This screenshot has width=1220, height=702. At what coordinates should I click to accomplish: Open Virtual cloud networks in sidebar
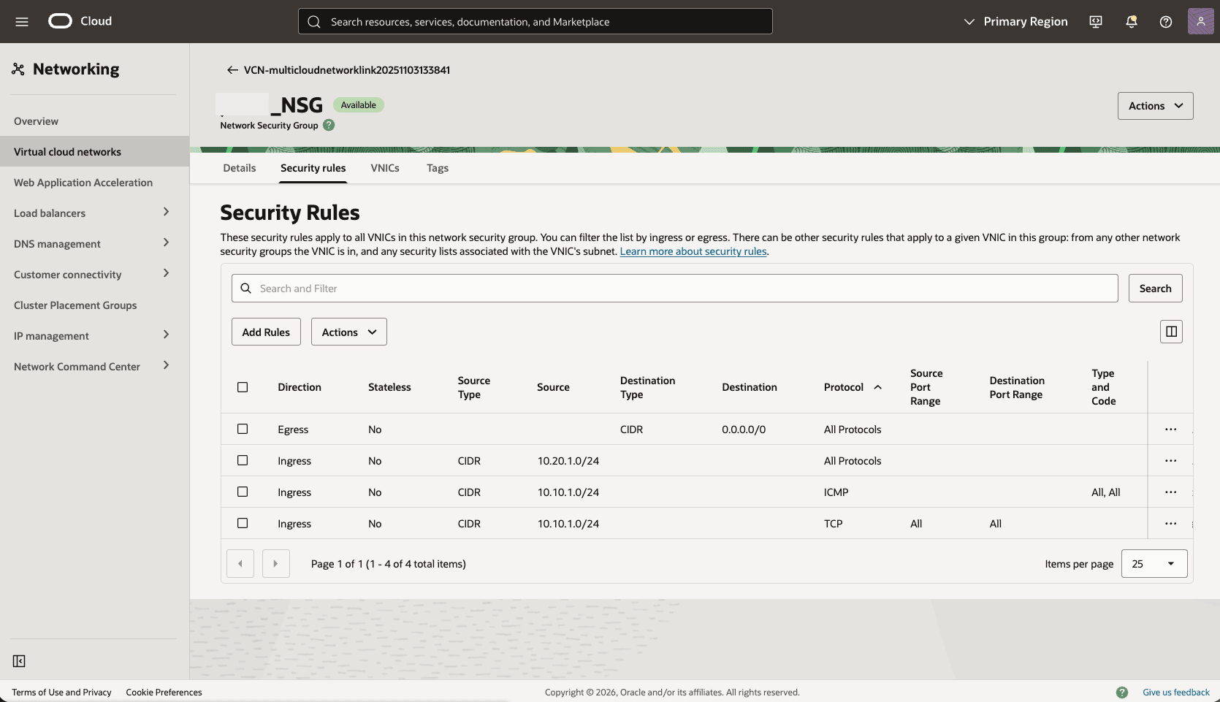click(x=94, y=151)
